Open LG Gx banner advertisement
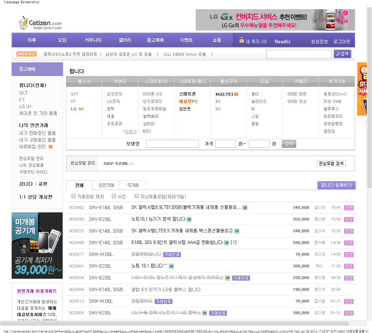 pyautogui.click(x=275, y=20)
